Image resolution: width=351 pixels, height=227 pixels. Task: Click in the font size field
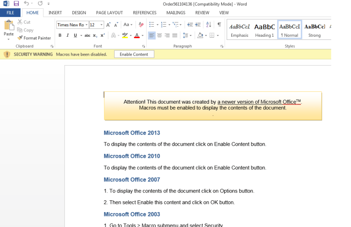94,25
